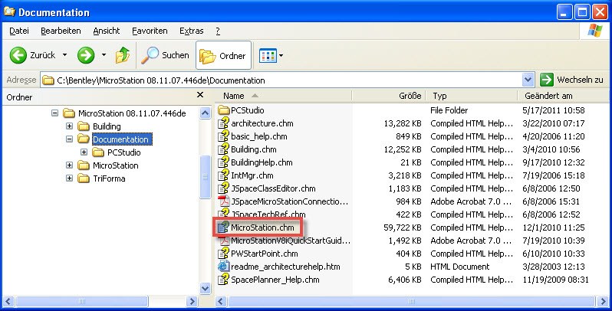Image resolution: width=612 pixels, height=311 pixels.
Task: Toggle the Ordner folders pane button
Action: (x=223, y=55)
